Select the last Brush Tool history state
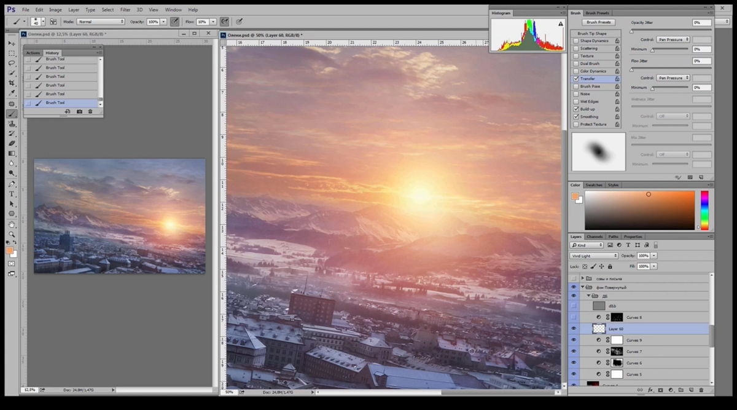Image resolution: width=737 pixels, height=410 pixels. point(61,103)
